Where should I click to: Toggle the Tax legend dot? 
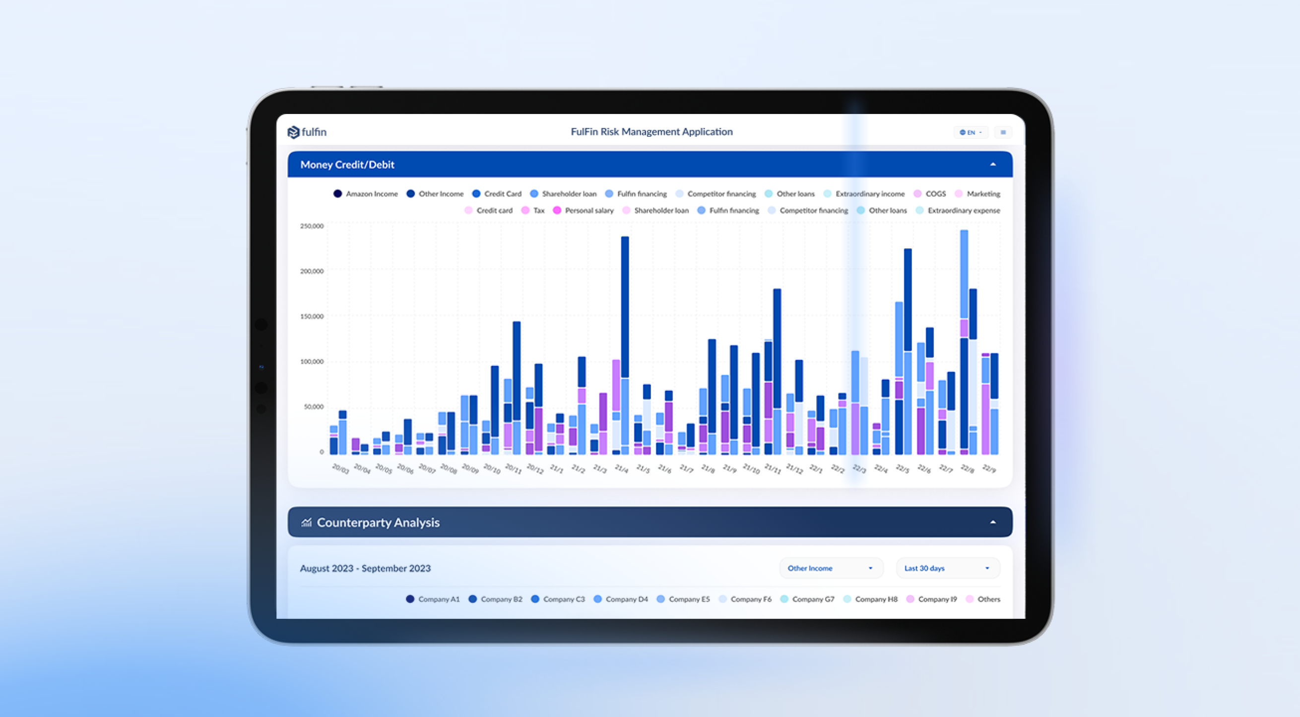point(525,210)
